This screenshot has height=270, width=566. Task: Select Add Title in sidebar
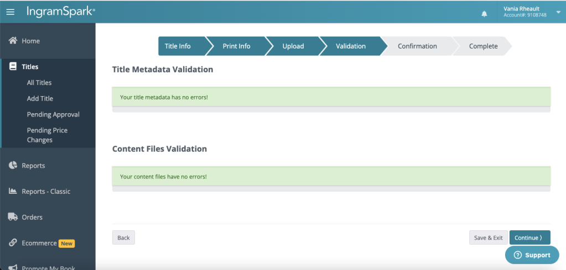(40, 99)
